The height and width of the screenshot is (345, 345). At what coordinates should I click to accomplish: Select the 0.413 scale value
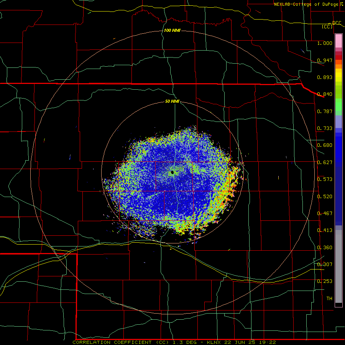325,230
